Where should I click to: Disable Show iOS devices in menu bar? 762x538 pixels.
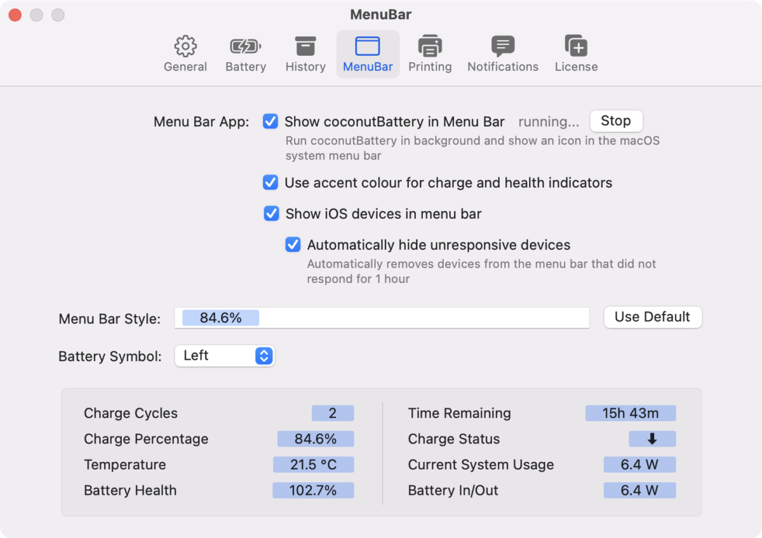272,213
